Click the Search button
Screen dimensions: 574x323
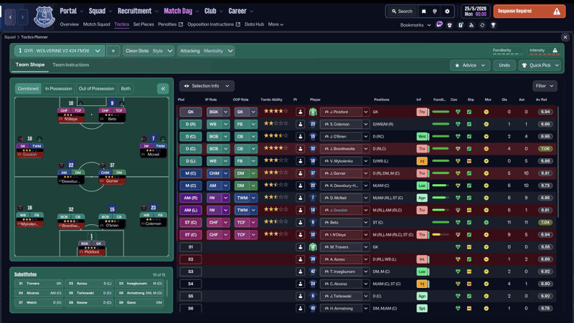tap(402, 11)
